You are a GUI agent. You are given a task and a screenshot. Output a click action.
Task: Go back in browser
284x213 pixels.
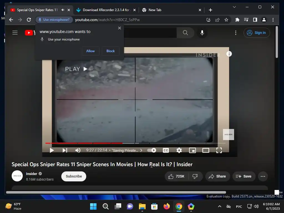11,20
